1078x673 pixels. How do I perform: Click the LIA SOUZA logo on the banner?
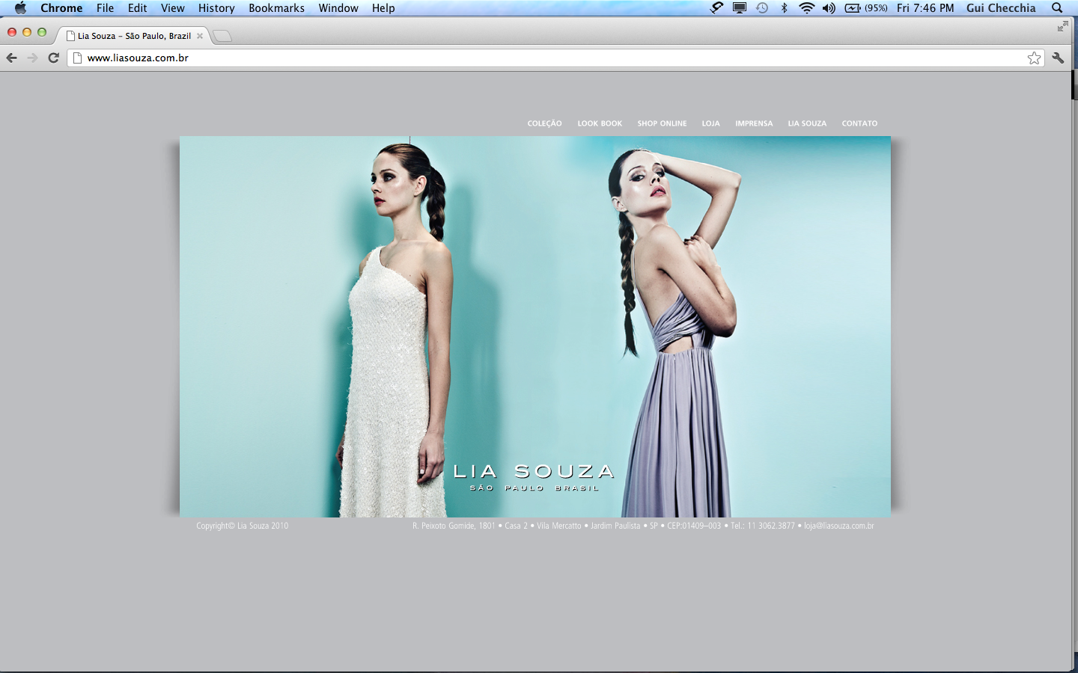point(534,471)
